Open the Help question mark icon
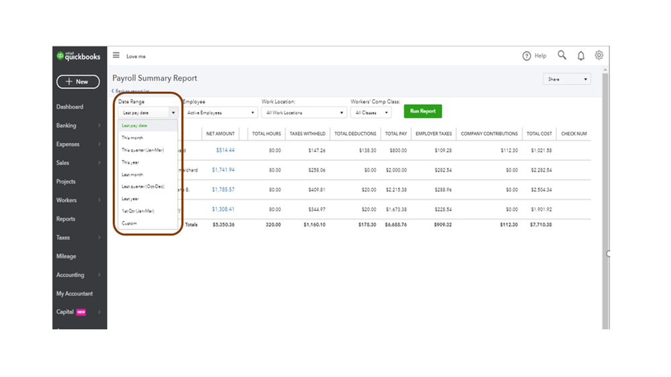The height and width of the screenshot is (377, 671). pyautogui.click(x=527, y=56)
